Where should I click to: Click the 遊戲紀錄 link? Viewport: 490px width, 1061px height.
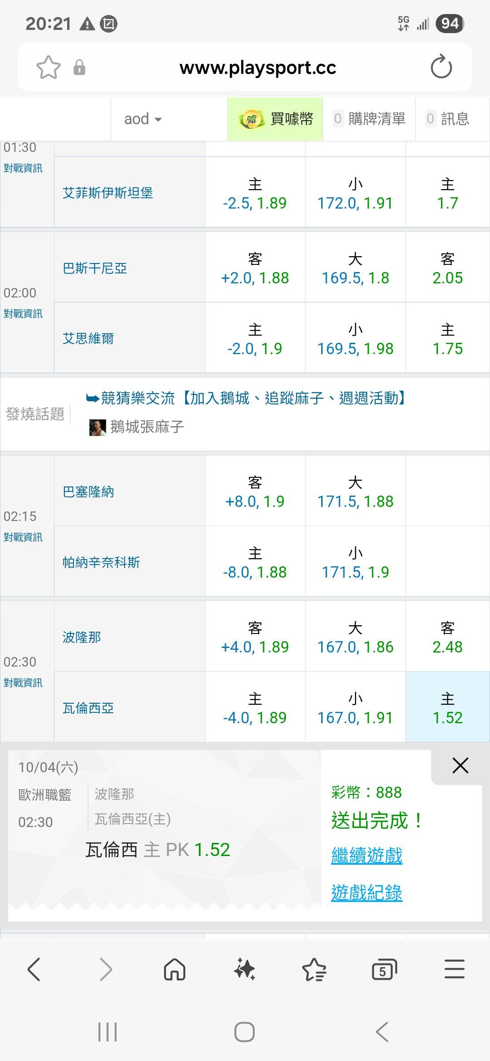tap(367, 893)
